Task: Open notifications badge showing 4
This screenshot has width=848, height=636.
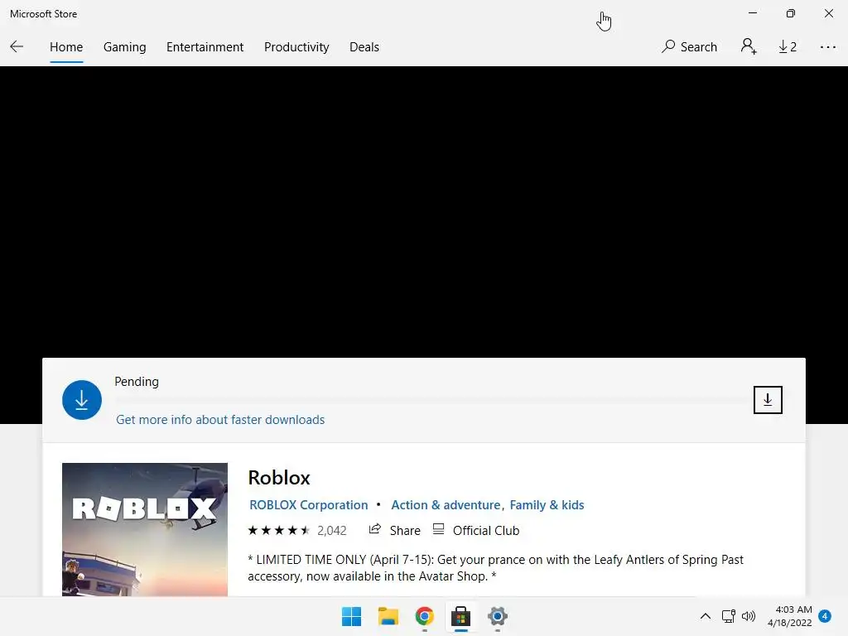Action: pyautogui.click(x=825, y=616)
